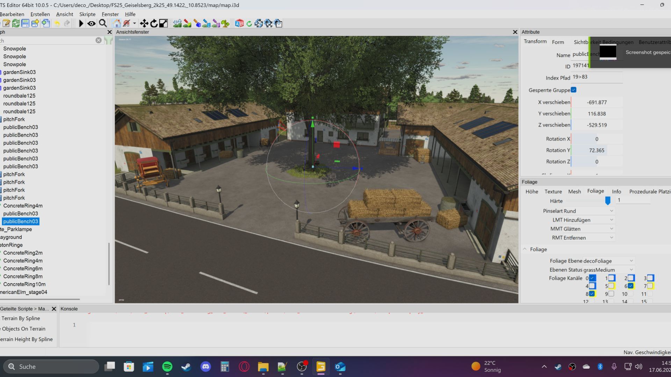Image resolution: width=671 pixels, height=377 pixels.
Task: Click the house home-view toolbar icon
Action: point(116,23)
